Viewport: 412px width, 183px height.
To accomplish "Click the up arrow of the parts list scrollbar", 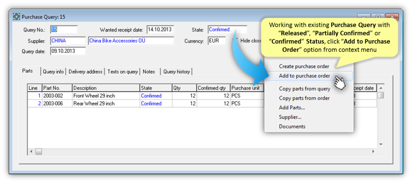I will pyautogui.click(x=381, y=88).
